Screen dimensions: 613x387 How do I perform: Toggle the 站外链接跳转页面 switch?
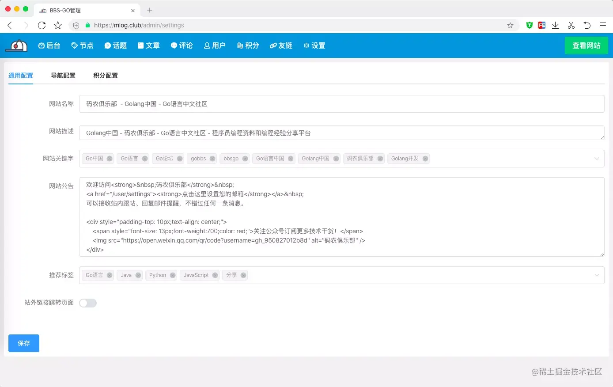(x=88, y=303)
